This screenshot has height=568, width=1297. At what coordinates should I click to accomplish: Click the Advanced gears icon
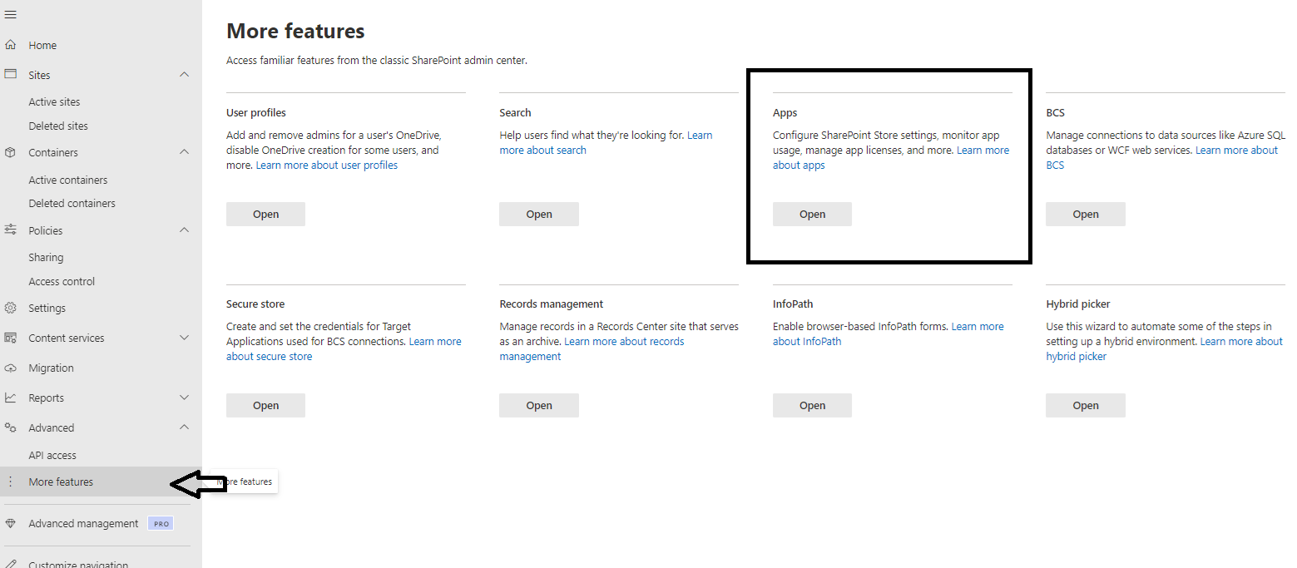[11, 427]
